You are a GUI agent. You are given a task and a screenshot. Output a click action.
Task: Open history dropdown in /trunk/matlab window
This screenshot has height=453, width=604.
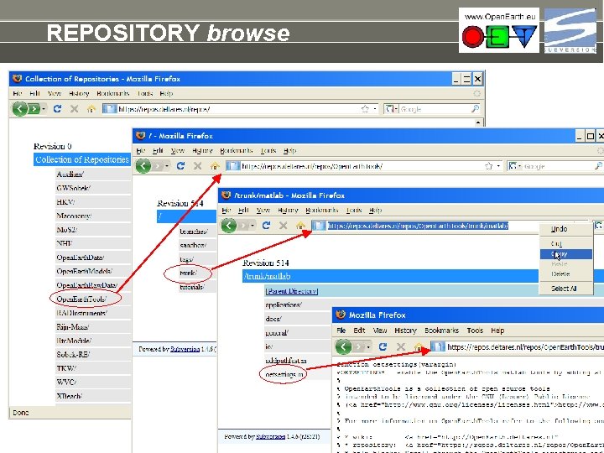click(253, 226)
